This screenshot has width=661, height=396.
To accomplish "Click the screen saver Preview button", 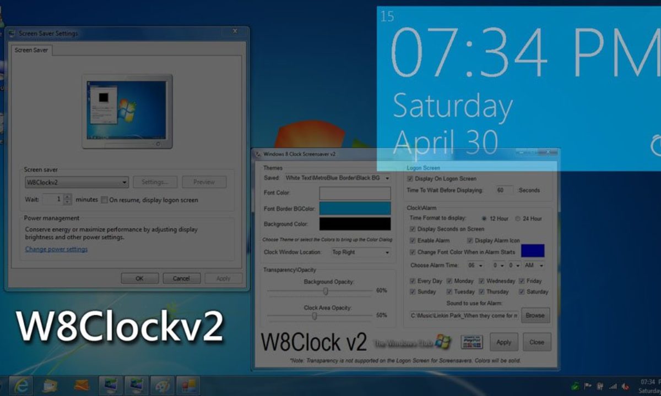I will coord(204,182).
